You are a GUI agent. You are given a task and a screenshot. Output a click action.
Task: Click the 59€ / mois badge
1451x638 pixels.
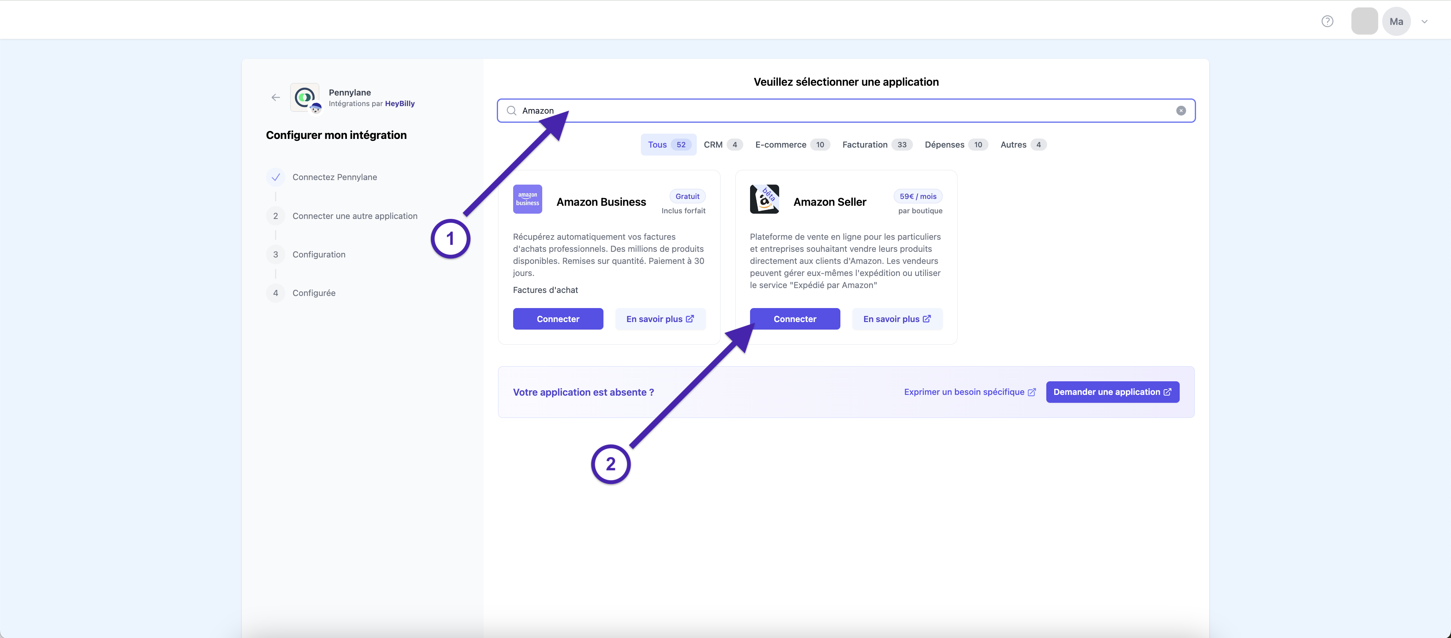click(917, 196)
